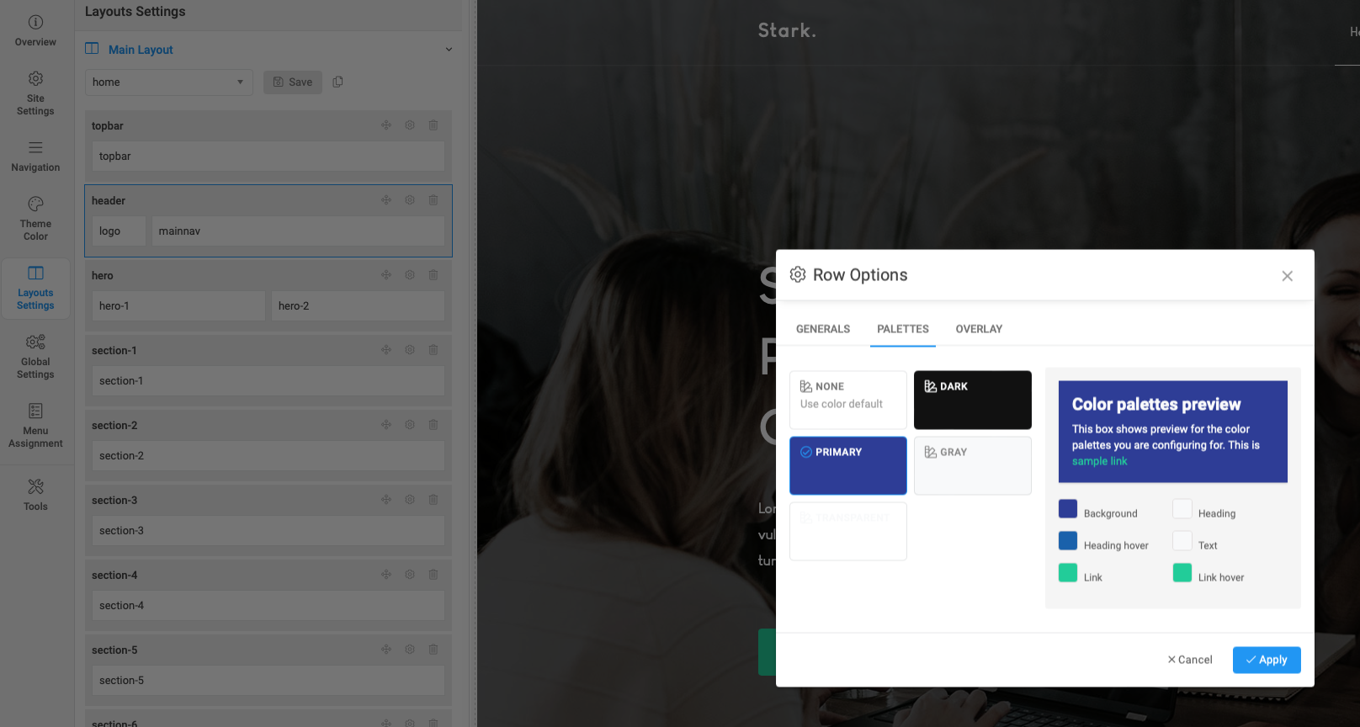Click the Heading hover color swatch
This screenshot has width=1360, height=727.
[1068, 541]
